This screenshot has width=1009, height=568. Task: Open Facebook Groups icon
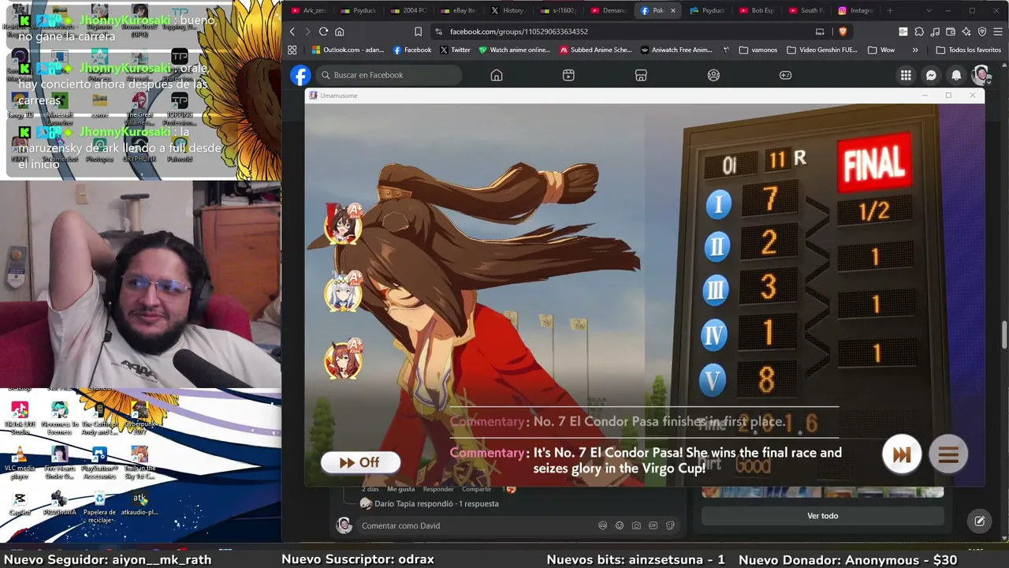click(713, 75)
